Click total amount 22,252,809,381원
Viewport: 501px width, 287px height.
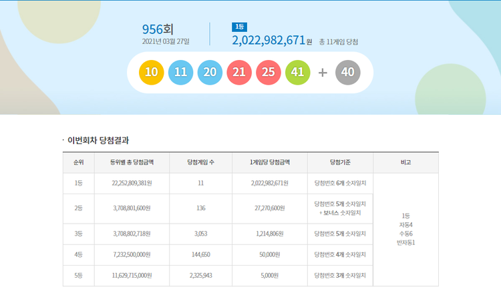tap(132, 184)
